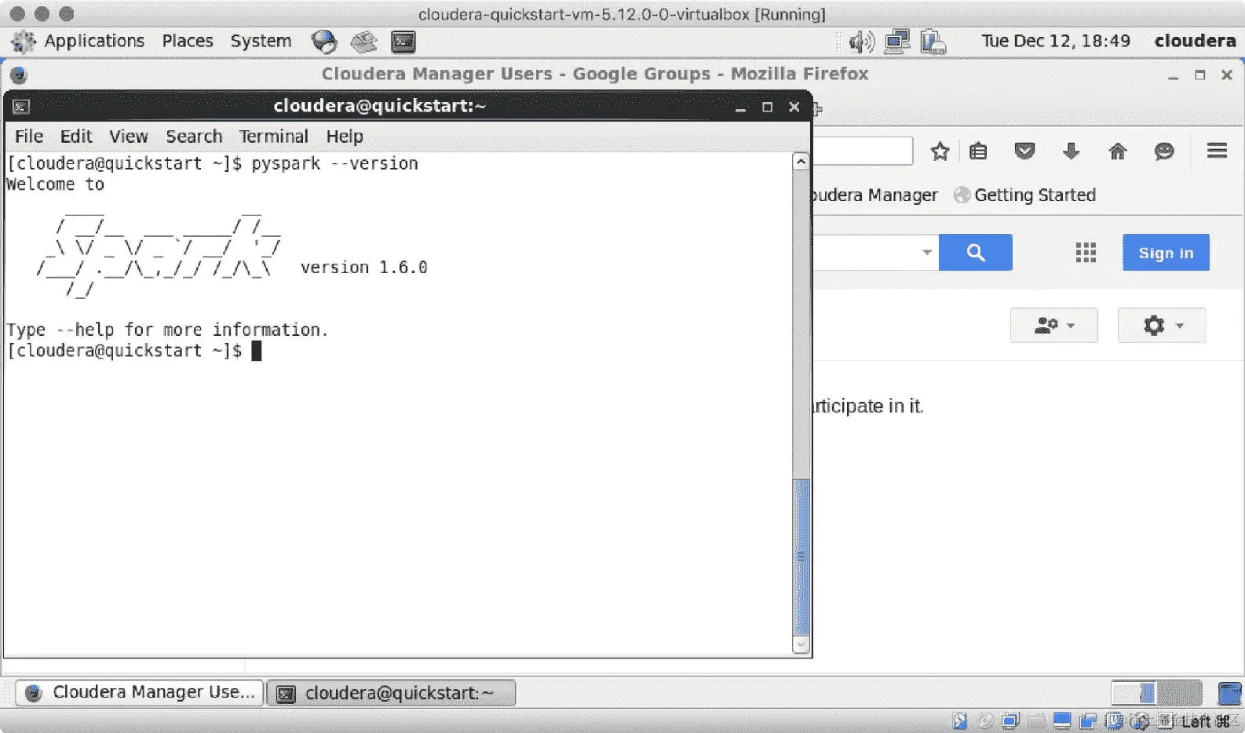Click the date and time clock

(1056, 41)
